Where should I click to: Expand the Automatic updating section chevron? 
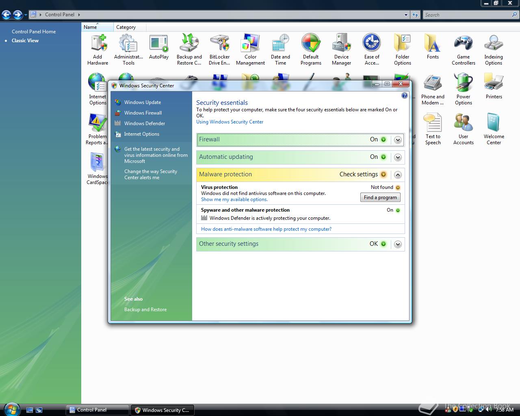398,157
